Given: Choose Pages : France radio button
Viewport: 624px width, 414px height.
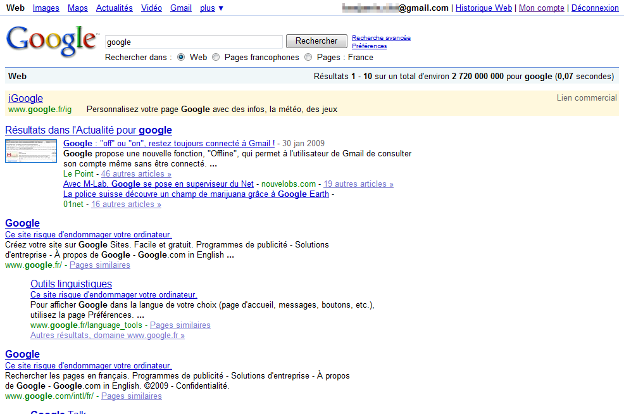Looking at the screenshot, I should coord(308,58).
